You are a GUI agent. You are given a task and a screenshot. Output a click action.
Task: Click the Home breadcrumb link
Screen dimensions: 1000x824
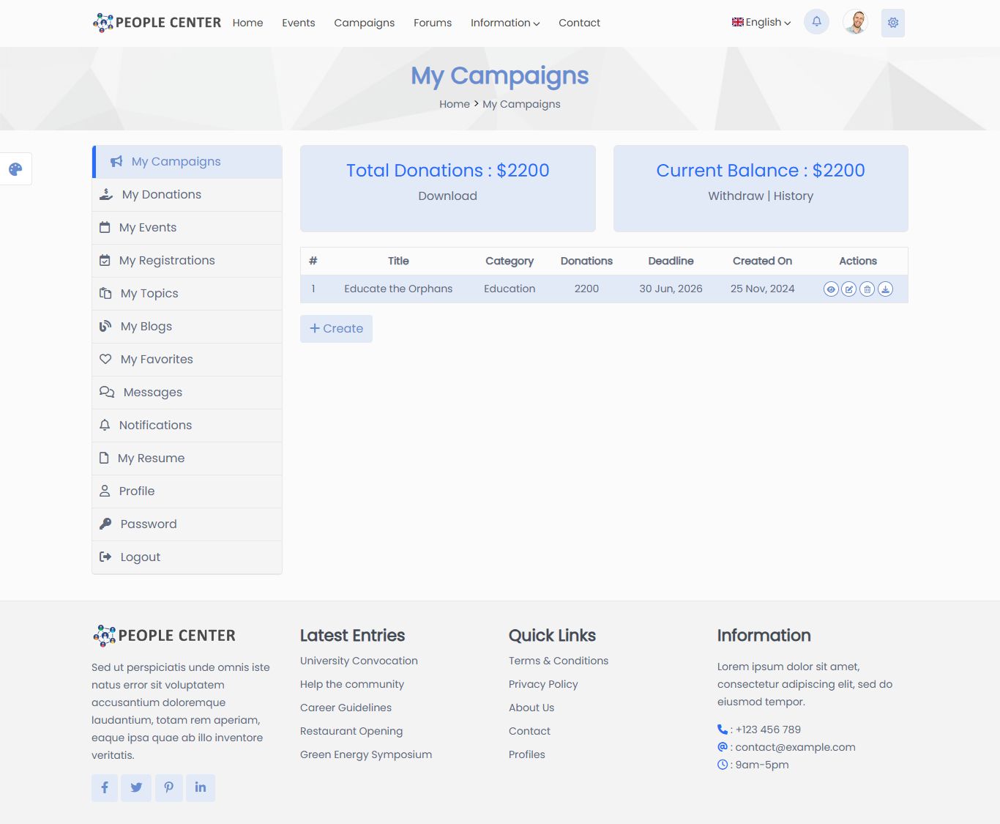[x=455, y=104]
